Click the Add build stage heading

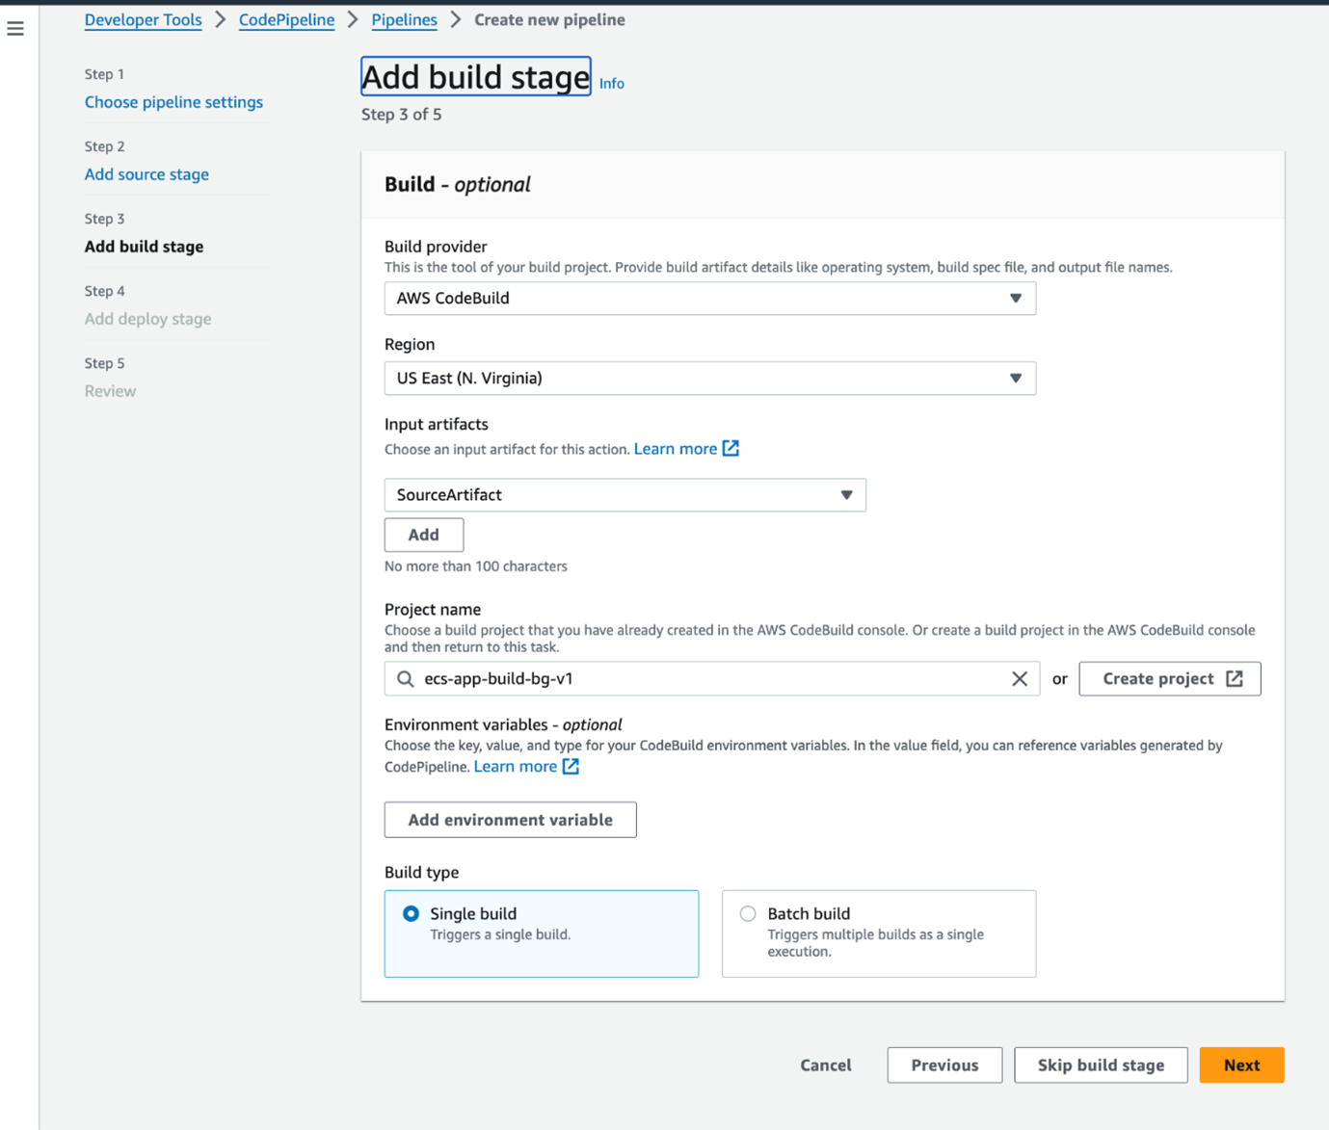pos(476,77)
